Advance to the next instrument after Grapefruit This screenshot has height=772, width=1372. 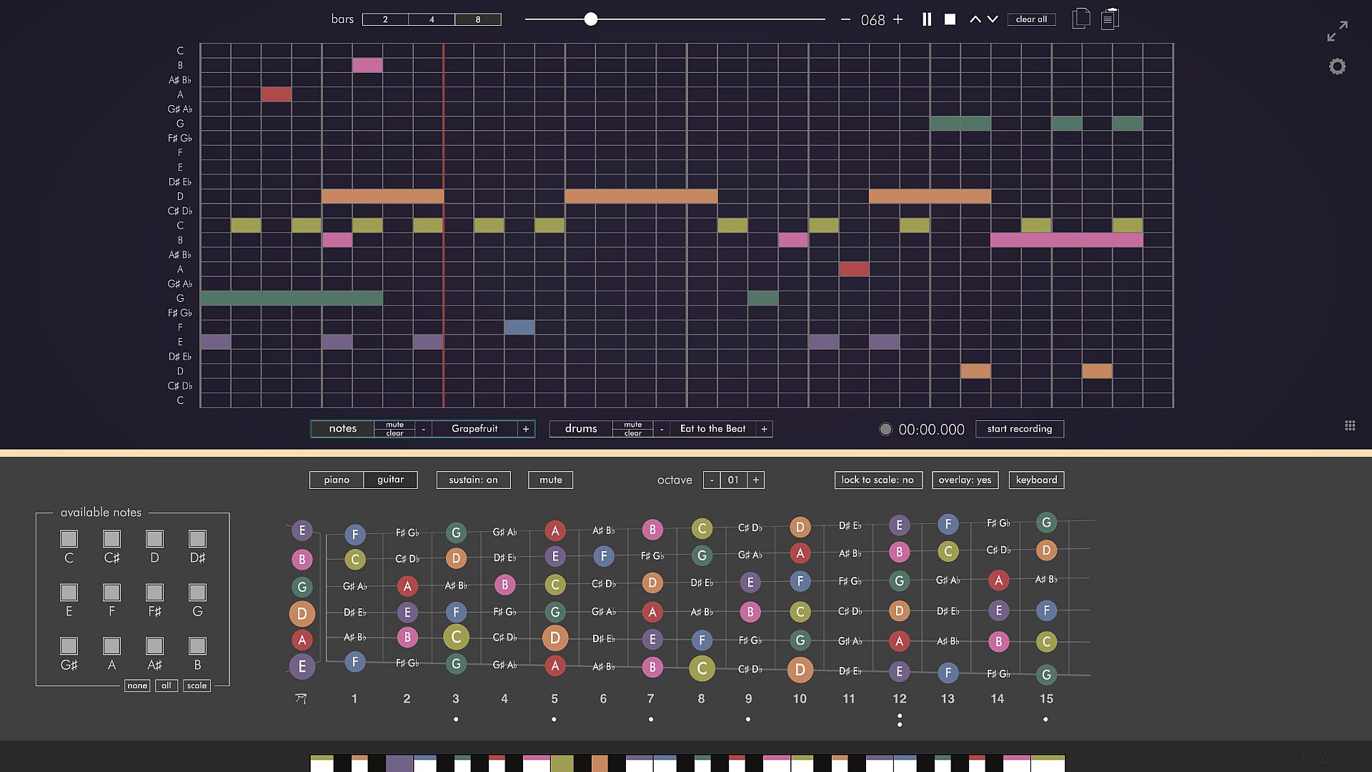526,429
